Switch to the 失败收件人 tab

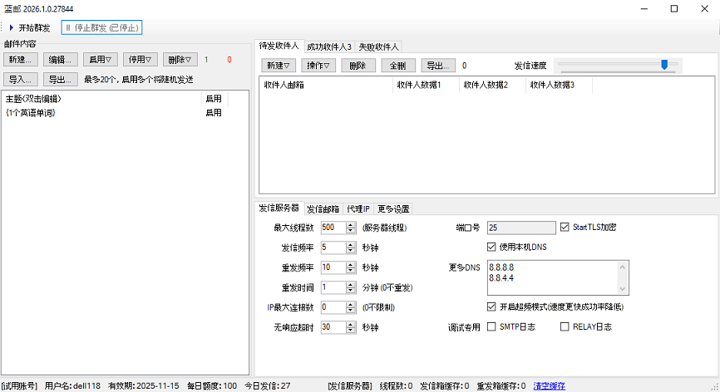point(379,47)
